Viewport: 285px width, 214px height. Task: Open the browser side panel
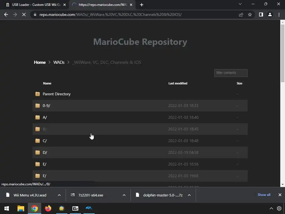coord(261,14)
